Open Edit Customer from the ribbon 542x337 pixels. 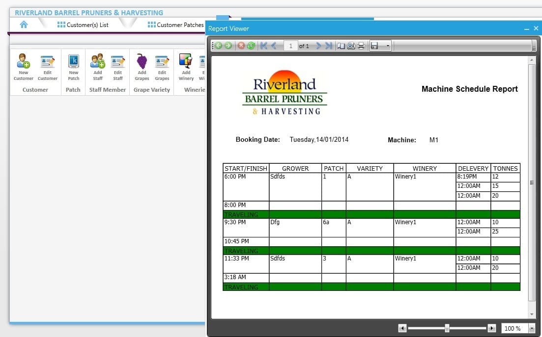click(48, 67)
